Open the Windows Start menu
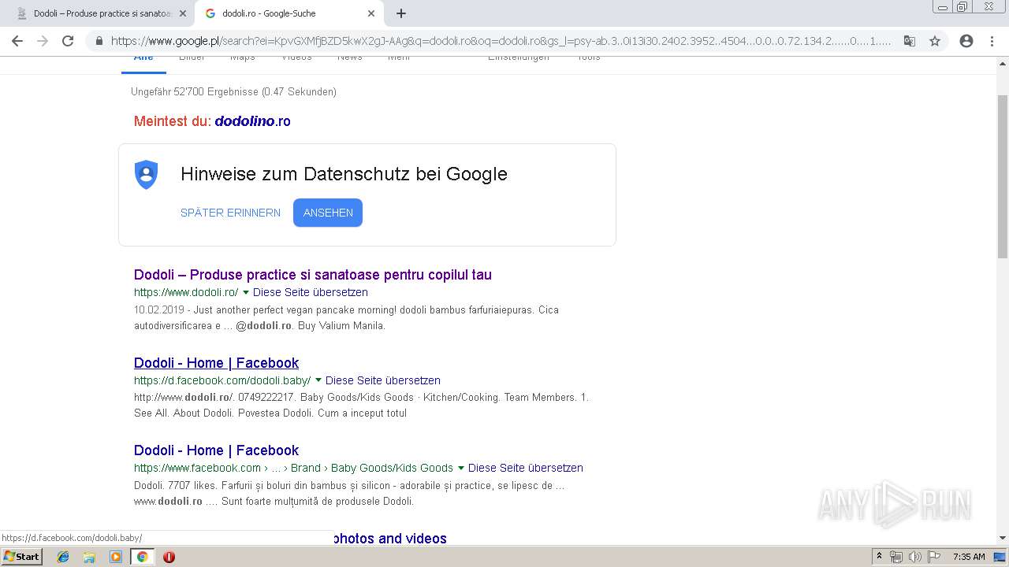Image resolution: width=1009 pixels, height=567 pixels. pos(22,556)
